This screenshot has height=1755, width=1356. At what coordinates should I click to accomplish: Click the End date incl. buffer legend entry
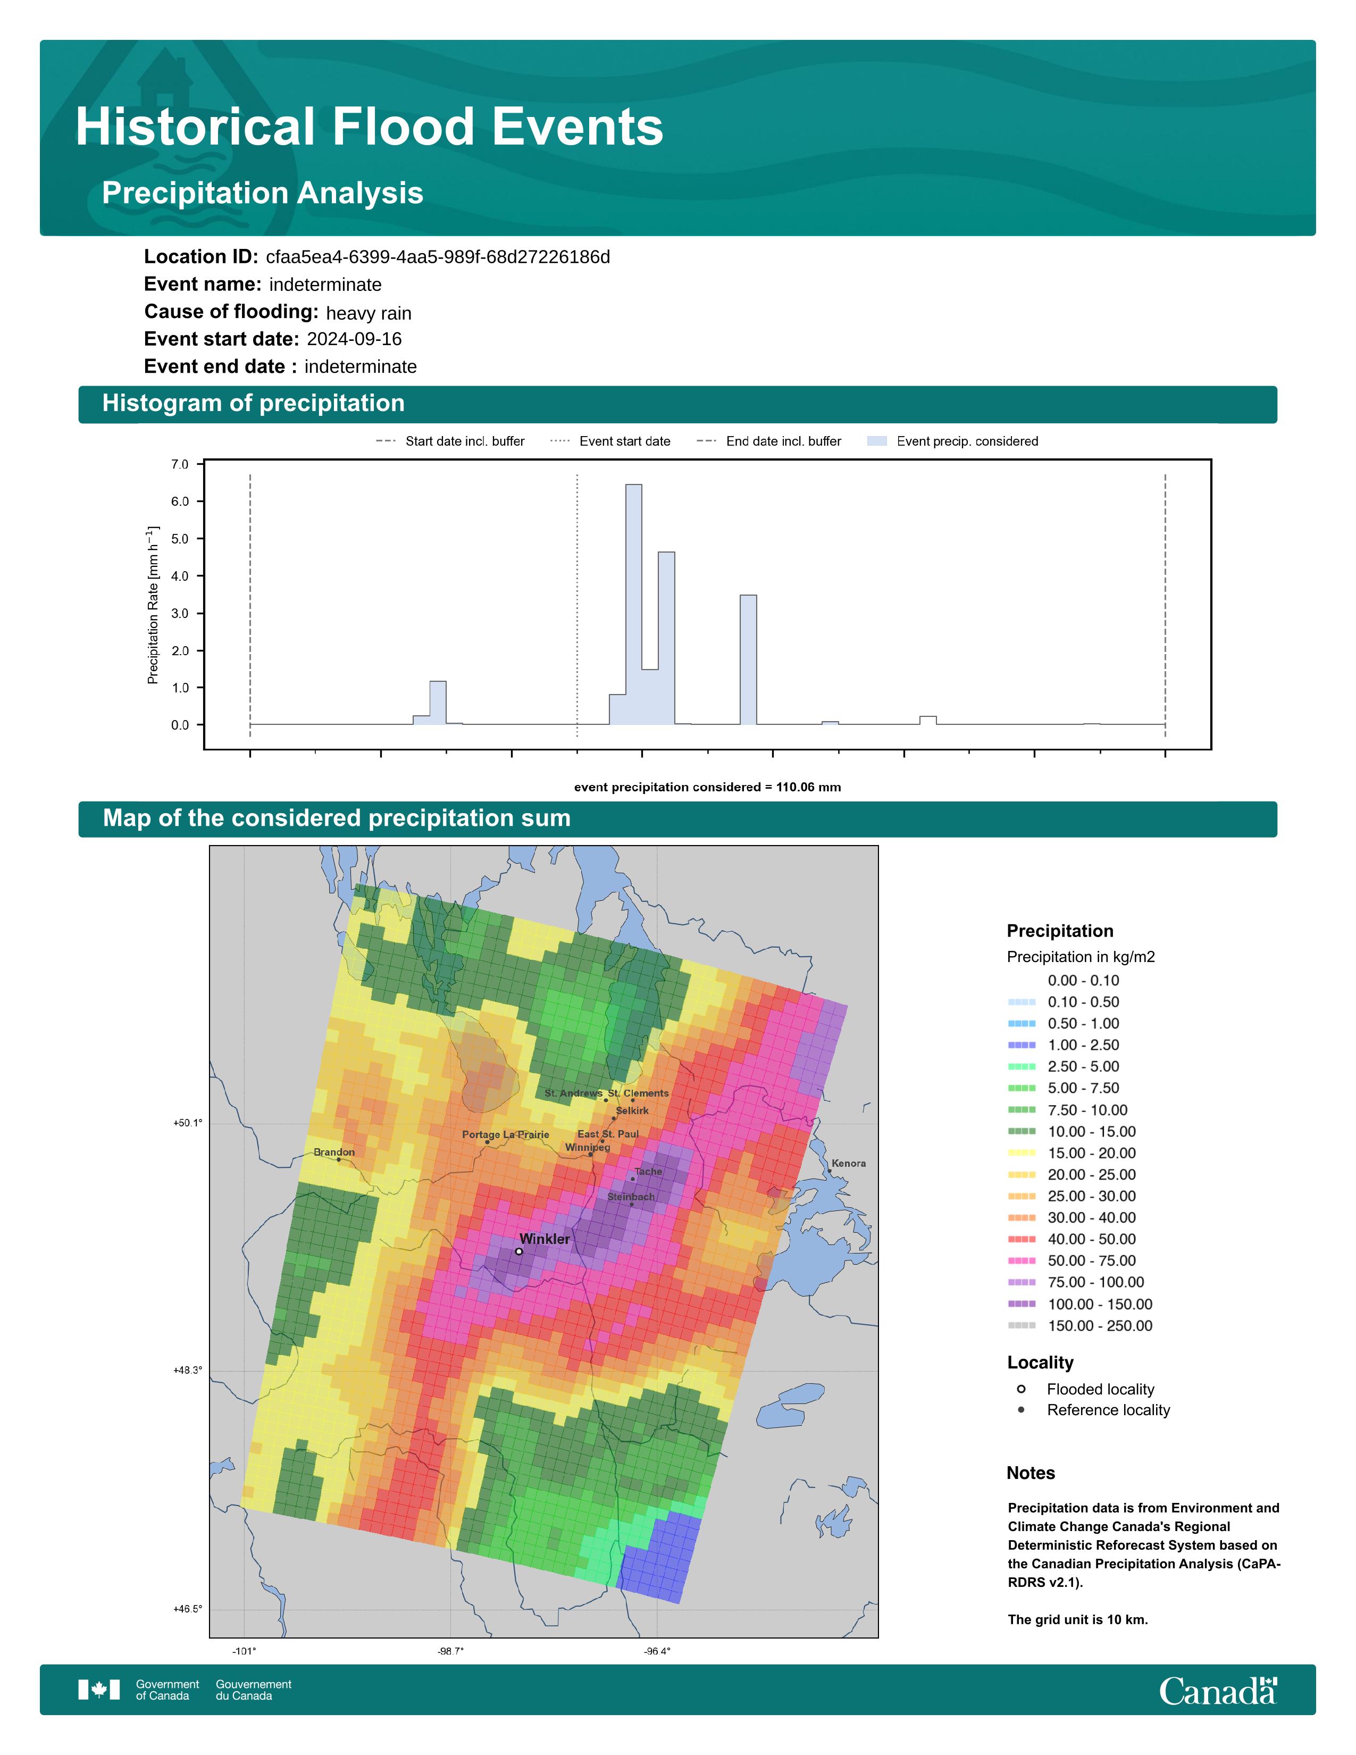[769, 441]
